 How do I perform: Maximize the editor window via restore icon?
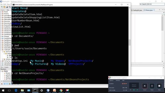tap(164, 10)
